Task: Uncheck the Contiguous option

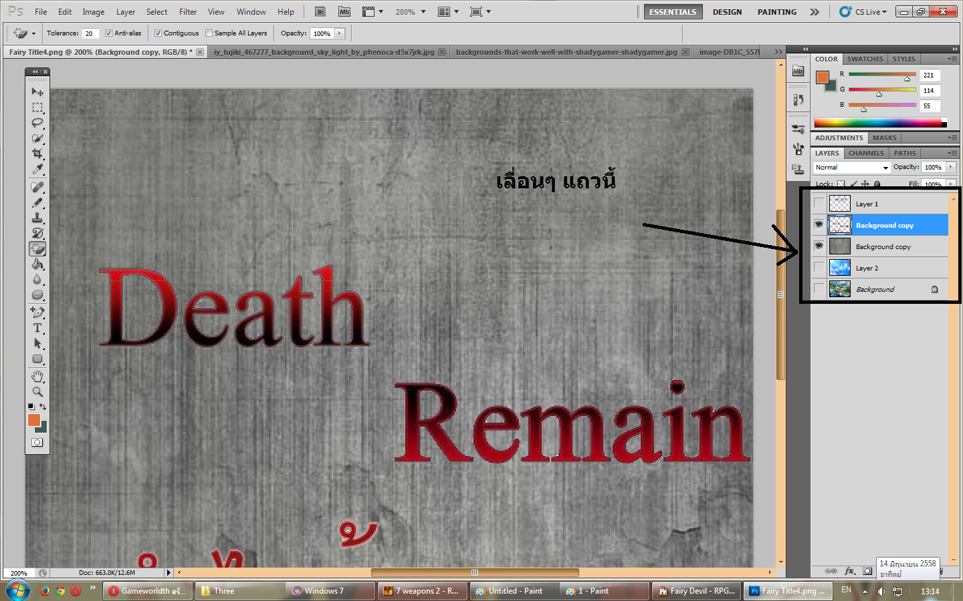Action: click(158, 33)
